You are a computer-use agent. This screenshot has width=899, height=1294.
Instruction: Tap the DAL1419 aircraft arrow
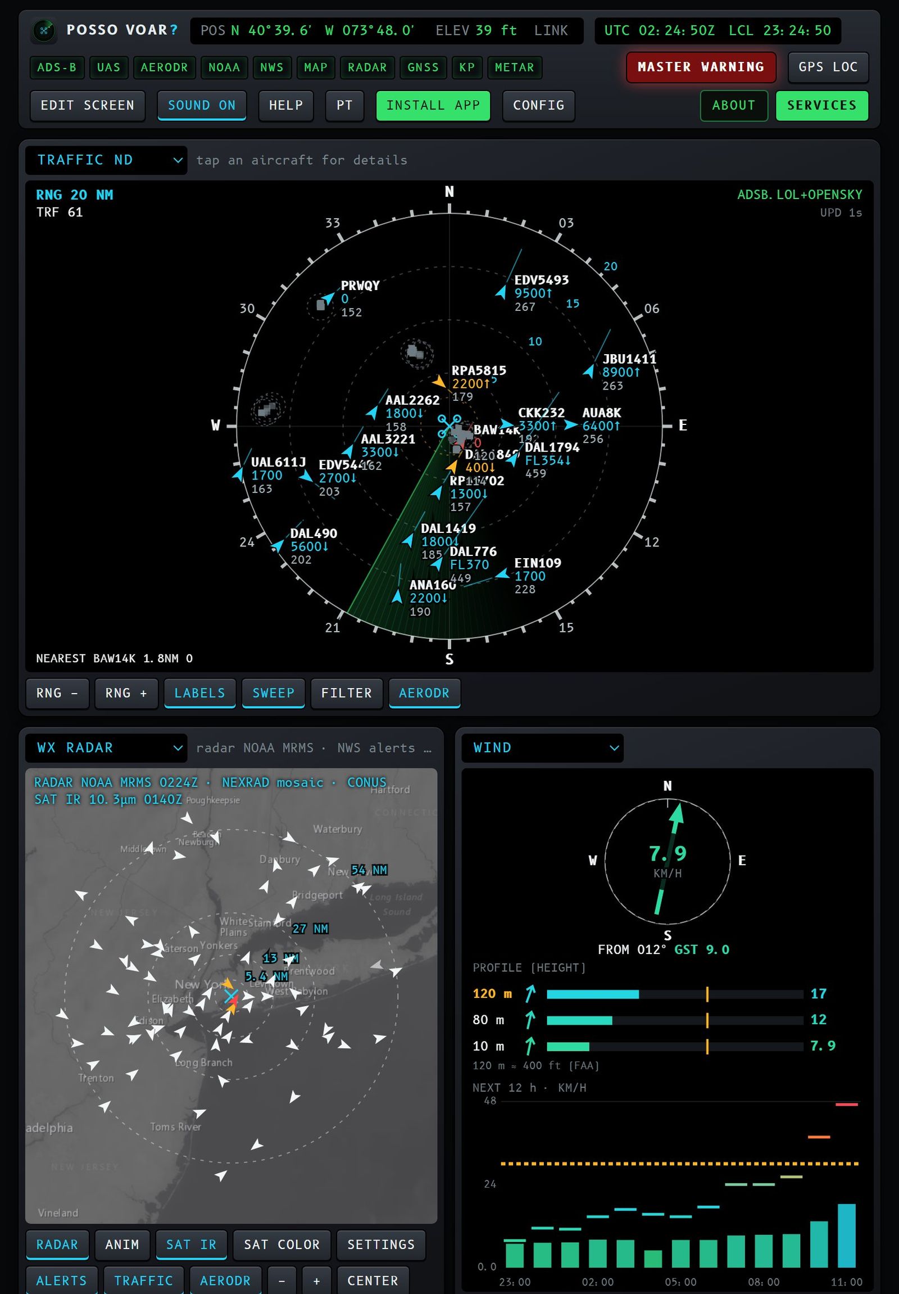pos(408,540)
